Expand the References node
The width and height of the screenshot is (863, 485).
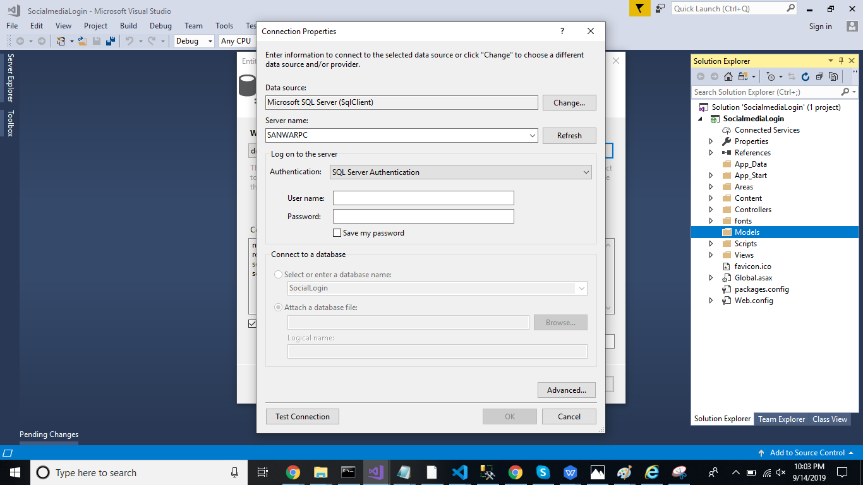[x=711, y=153]
